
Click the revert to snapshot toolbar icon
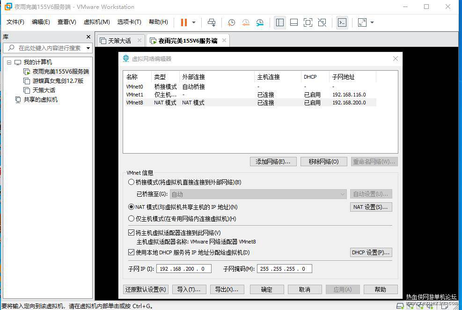pyautogui.click(x=245, y=22)
